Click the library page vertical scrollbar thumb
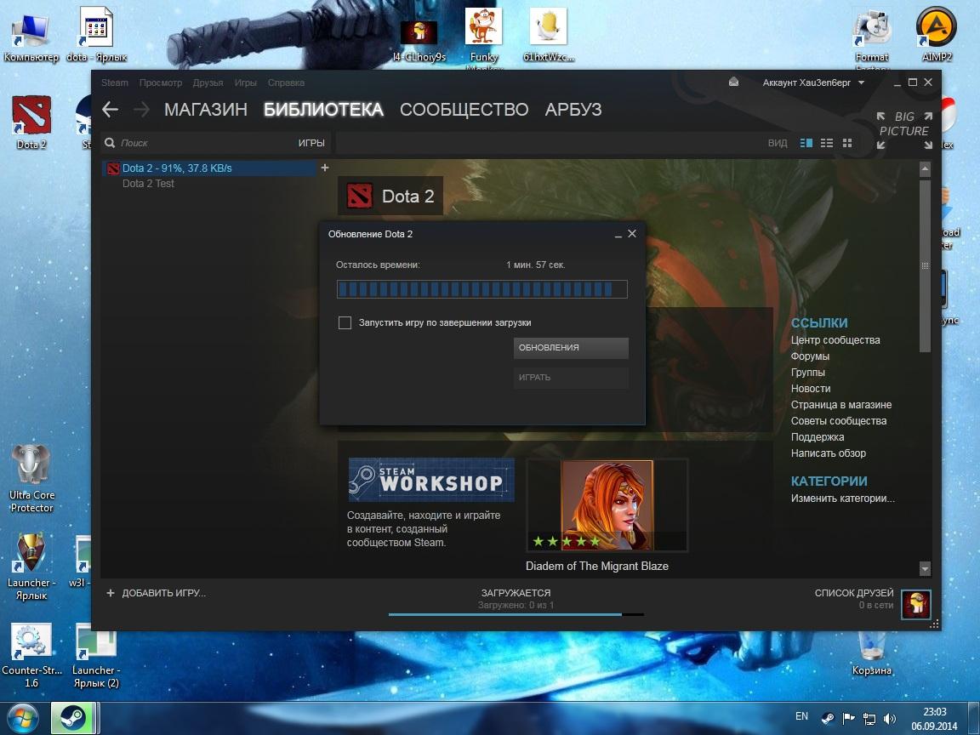The width and height of the screenshot is (980, 735). pyautogui.click(x=925, y=266)
